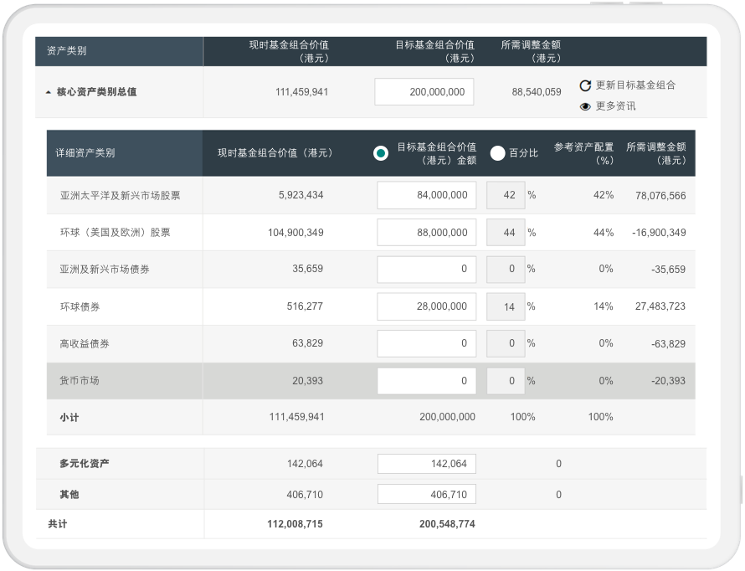745x571 pixels.
Task: Collapse the 核心资产类别总值 row
Action: pos(49,92)
